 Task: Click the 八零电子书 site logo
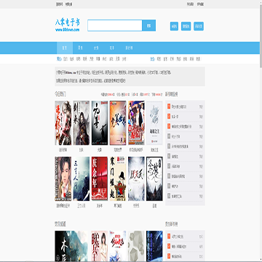pos(68,23)
